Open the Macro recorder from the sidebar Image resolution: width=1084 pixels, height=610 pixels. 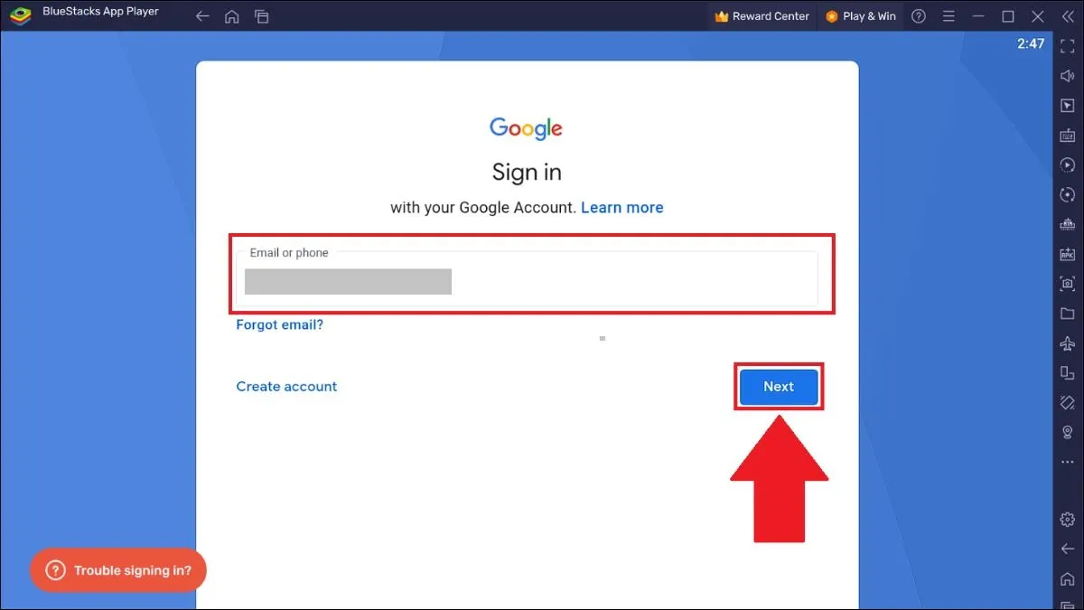1067,164
